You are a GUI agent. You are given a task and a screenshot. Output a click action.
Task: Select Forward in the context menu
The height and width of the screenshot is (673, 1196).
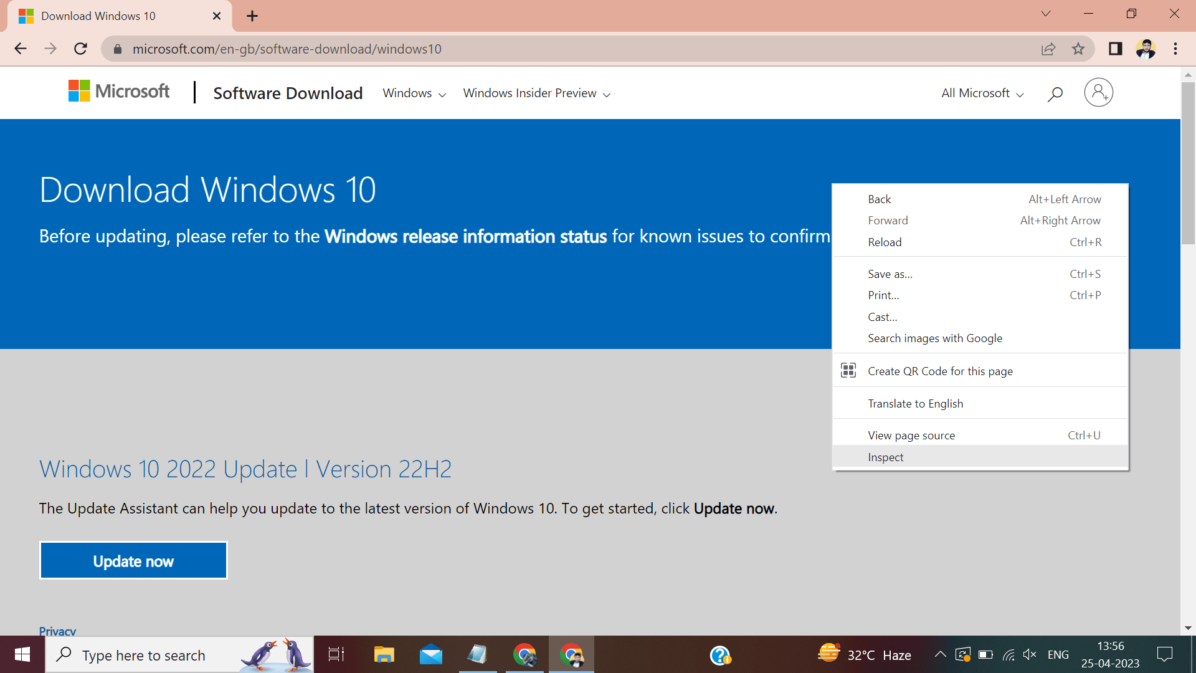click(x=980, y=221)
